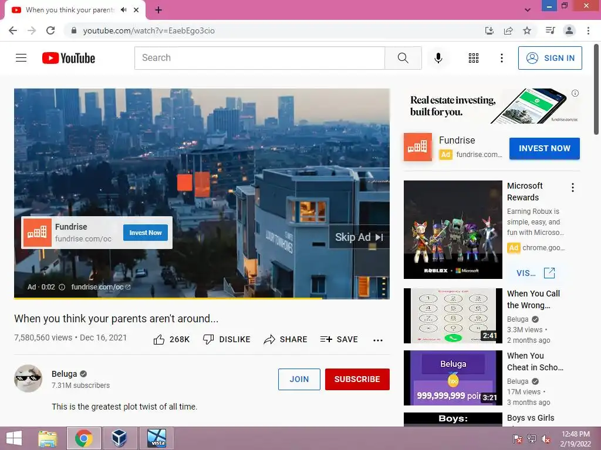The width and height of the screenshot is (601, 450).
Task: Open the video more actions ellipsis
Action: pos(378,340)
